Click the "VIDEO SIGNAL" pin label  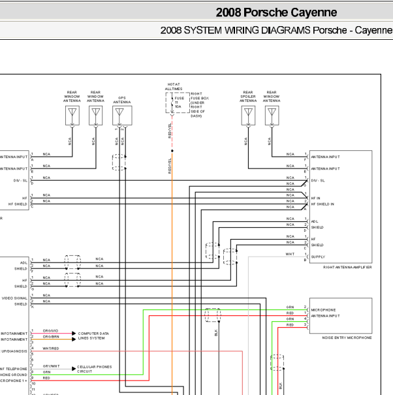14,298
